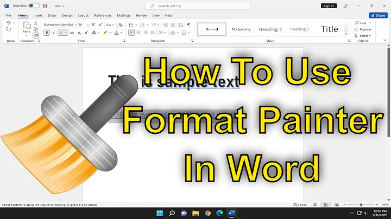
Task: Align text right
Action: pyautogui.click(x=146, y=33)
